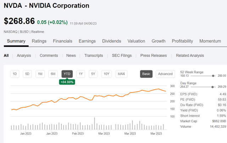Viewport: 227px width, 143px height.
Task: Click the NASDAQ | $USD | Realtime label
Action: click(x=24, y=32)
